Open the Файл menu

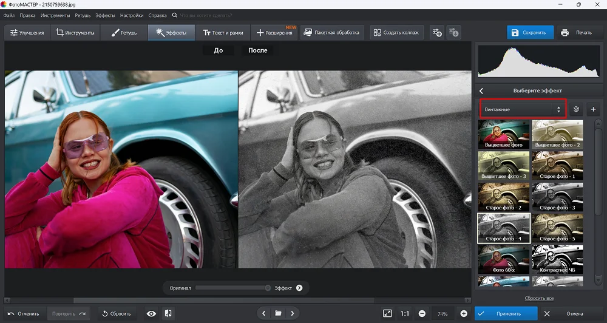pos(9,16)
